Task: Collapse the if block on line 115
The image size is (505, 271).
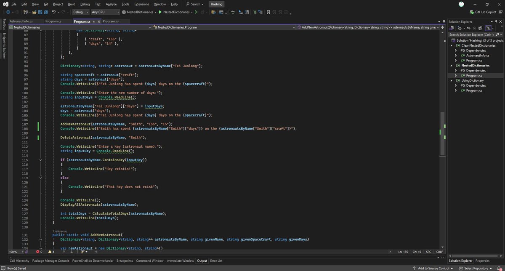Action: 40,160
